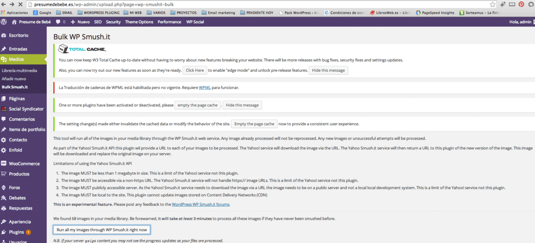Click the Foros forum icon
This screenshot has width=535, height=243.
[4, 188]
